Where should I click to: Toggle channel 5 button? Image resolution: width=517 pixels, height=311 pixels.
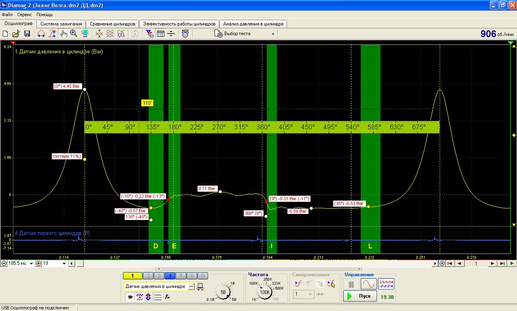point(181,276)
